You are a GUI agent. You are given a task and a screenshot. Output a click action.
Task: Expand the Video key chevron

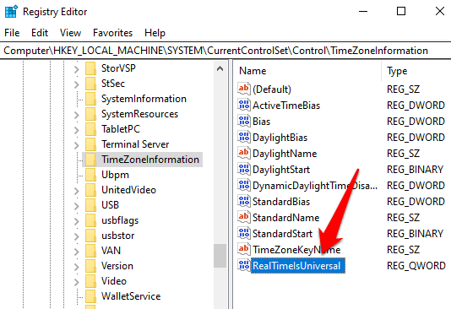click(x=76, y=282)
